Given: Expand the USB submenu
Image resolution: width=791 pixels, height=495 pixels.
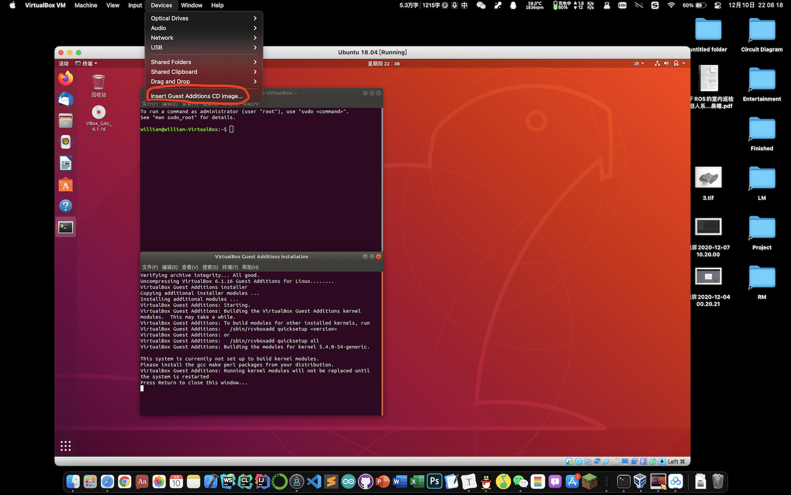Looking at the screenshot, I should 204,47.
